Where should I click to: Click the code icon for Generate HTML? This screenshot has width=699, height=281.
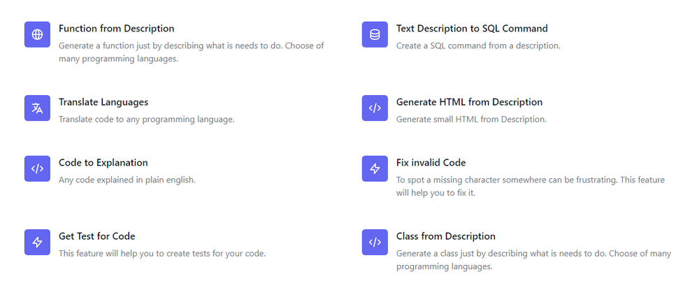pyautogui.click(x=375, y=108)
